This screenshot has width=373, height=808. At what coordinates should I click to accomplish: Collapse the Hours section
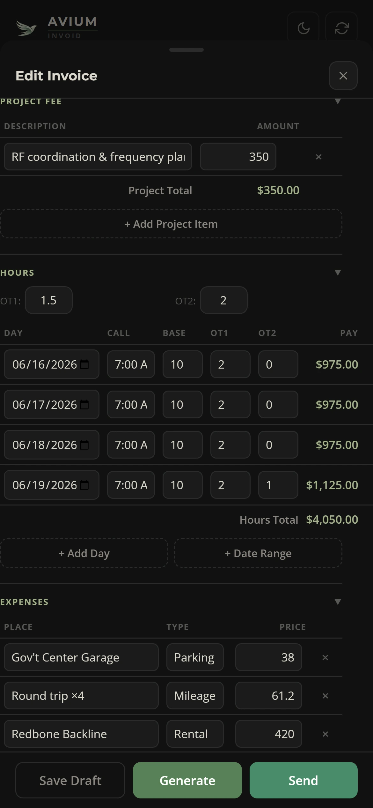(338, 273)
